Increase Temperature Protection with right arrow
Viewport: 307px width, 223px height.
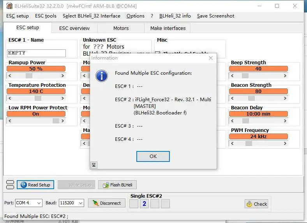click(62, 98)
